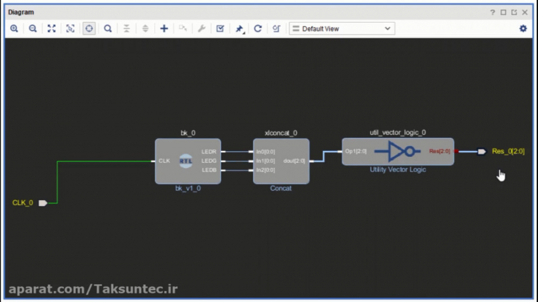Close the Diagram panel
This screenshot has height=302, width=538.
tap(525, 13)
